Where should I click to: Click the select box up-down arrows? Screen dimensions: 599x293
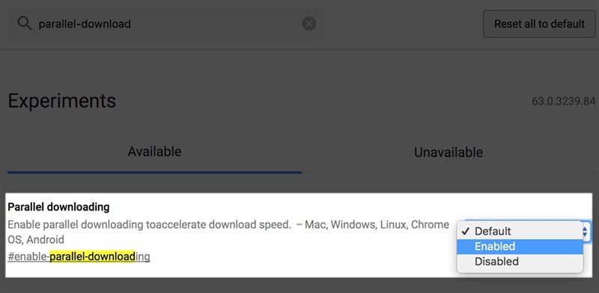[585, 232]
